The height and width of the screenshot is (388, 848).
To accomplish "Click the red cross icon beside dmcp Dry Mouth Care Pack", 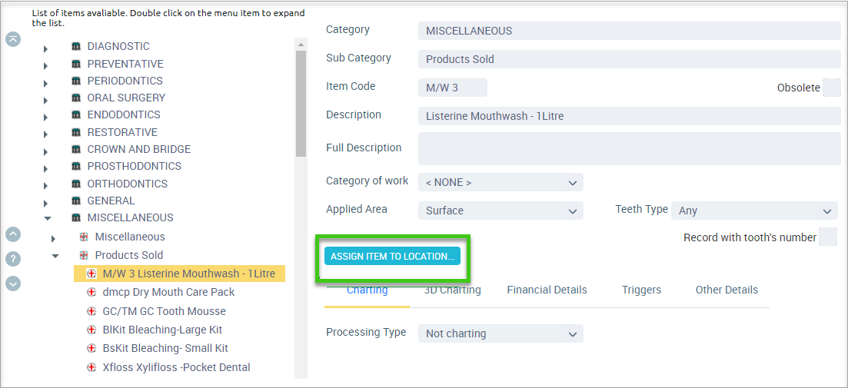I will click(91, 293).
